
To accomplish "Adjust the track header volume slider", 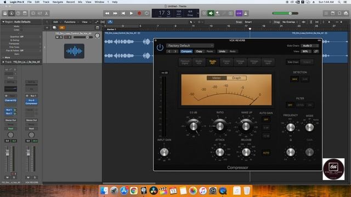I will pos(83,37).
